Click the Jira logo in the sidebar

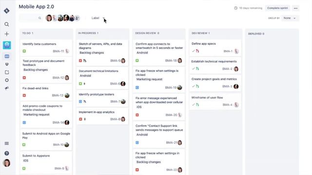pos(6,11)
